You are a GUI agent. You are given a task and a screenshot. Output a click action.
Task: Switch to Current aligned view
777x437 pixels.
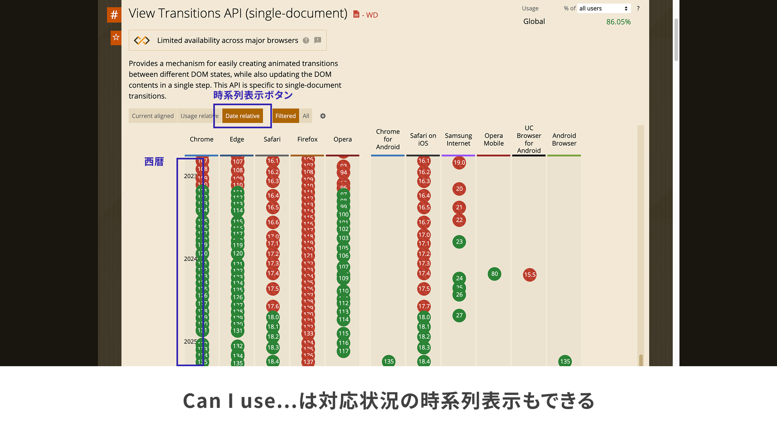(153, 116)
